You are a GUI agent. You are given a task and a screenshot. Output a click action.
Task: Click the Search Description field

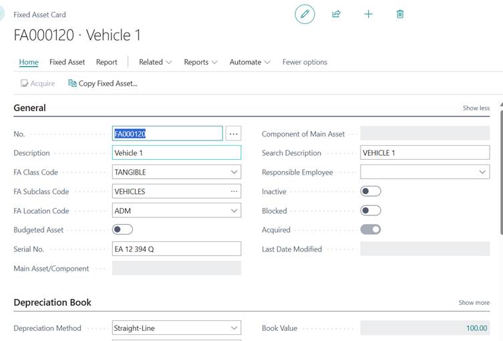pos(425,153)
